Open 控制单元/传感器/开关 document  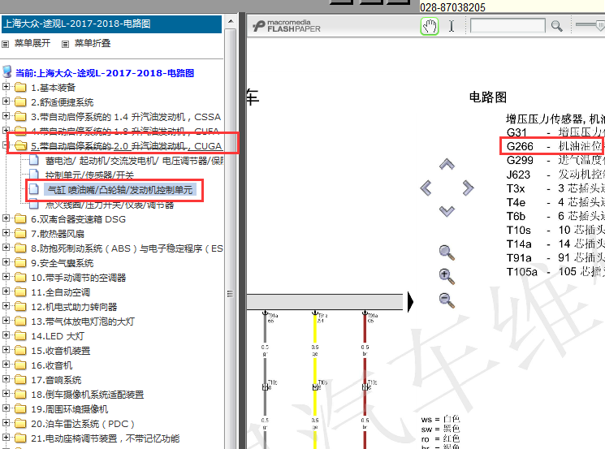[89, 175]
